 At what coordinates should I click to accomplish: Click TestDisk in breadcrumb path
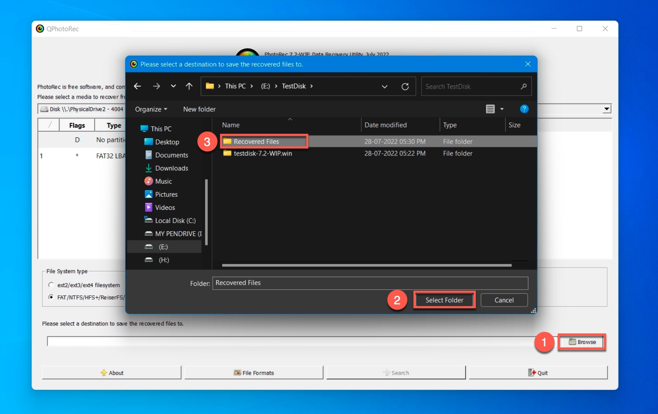point(294,86)
